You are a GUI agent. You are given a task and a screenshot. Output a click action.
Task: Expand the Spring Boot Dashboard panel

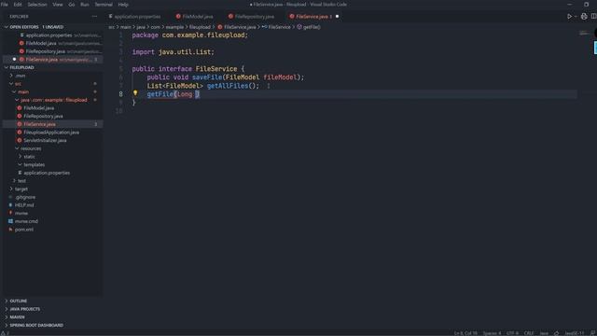coord(7,326)
